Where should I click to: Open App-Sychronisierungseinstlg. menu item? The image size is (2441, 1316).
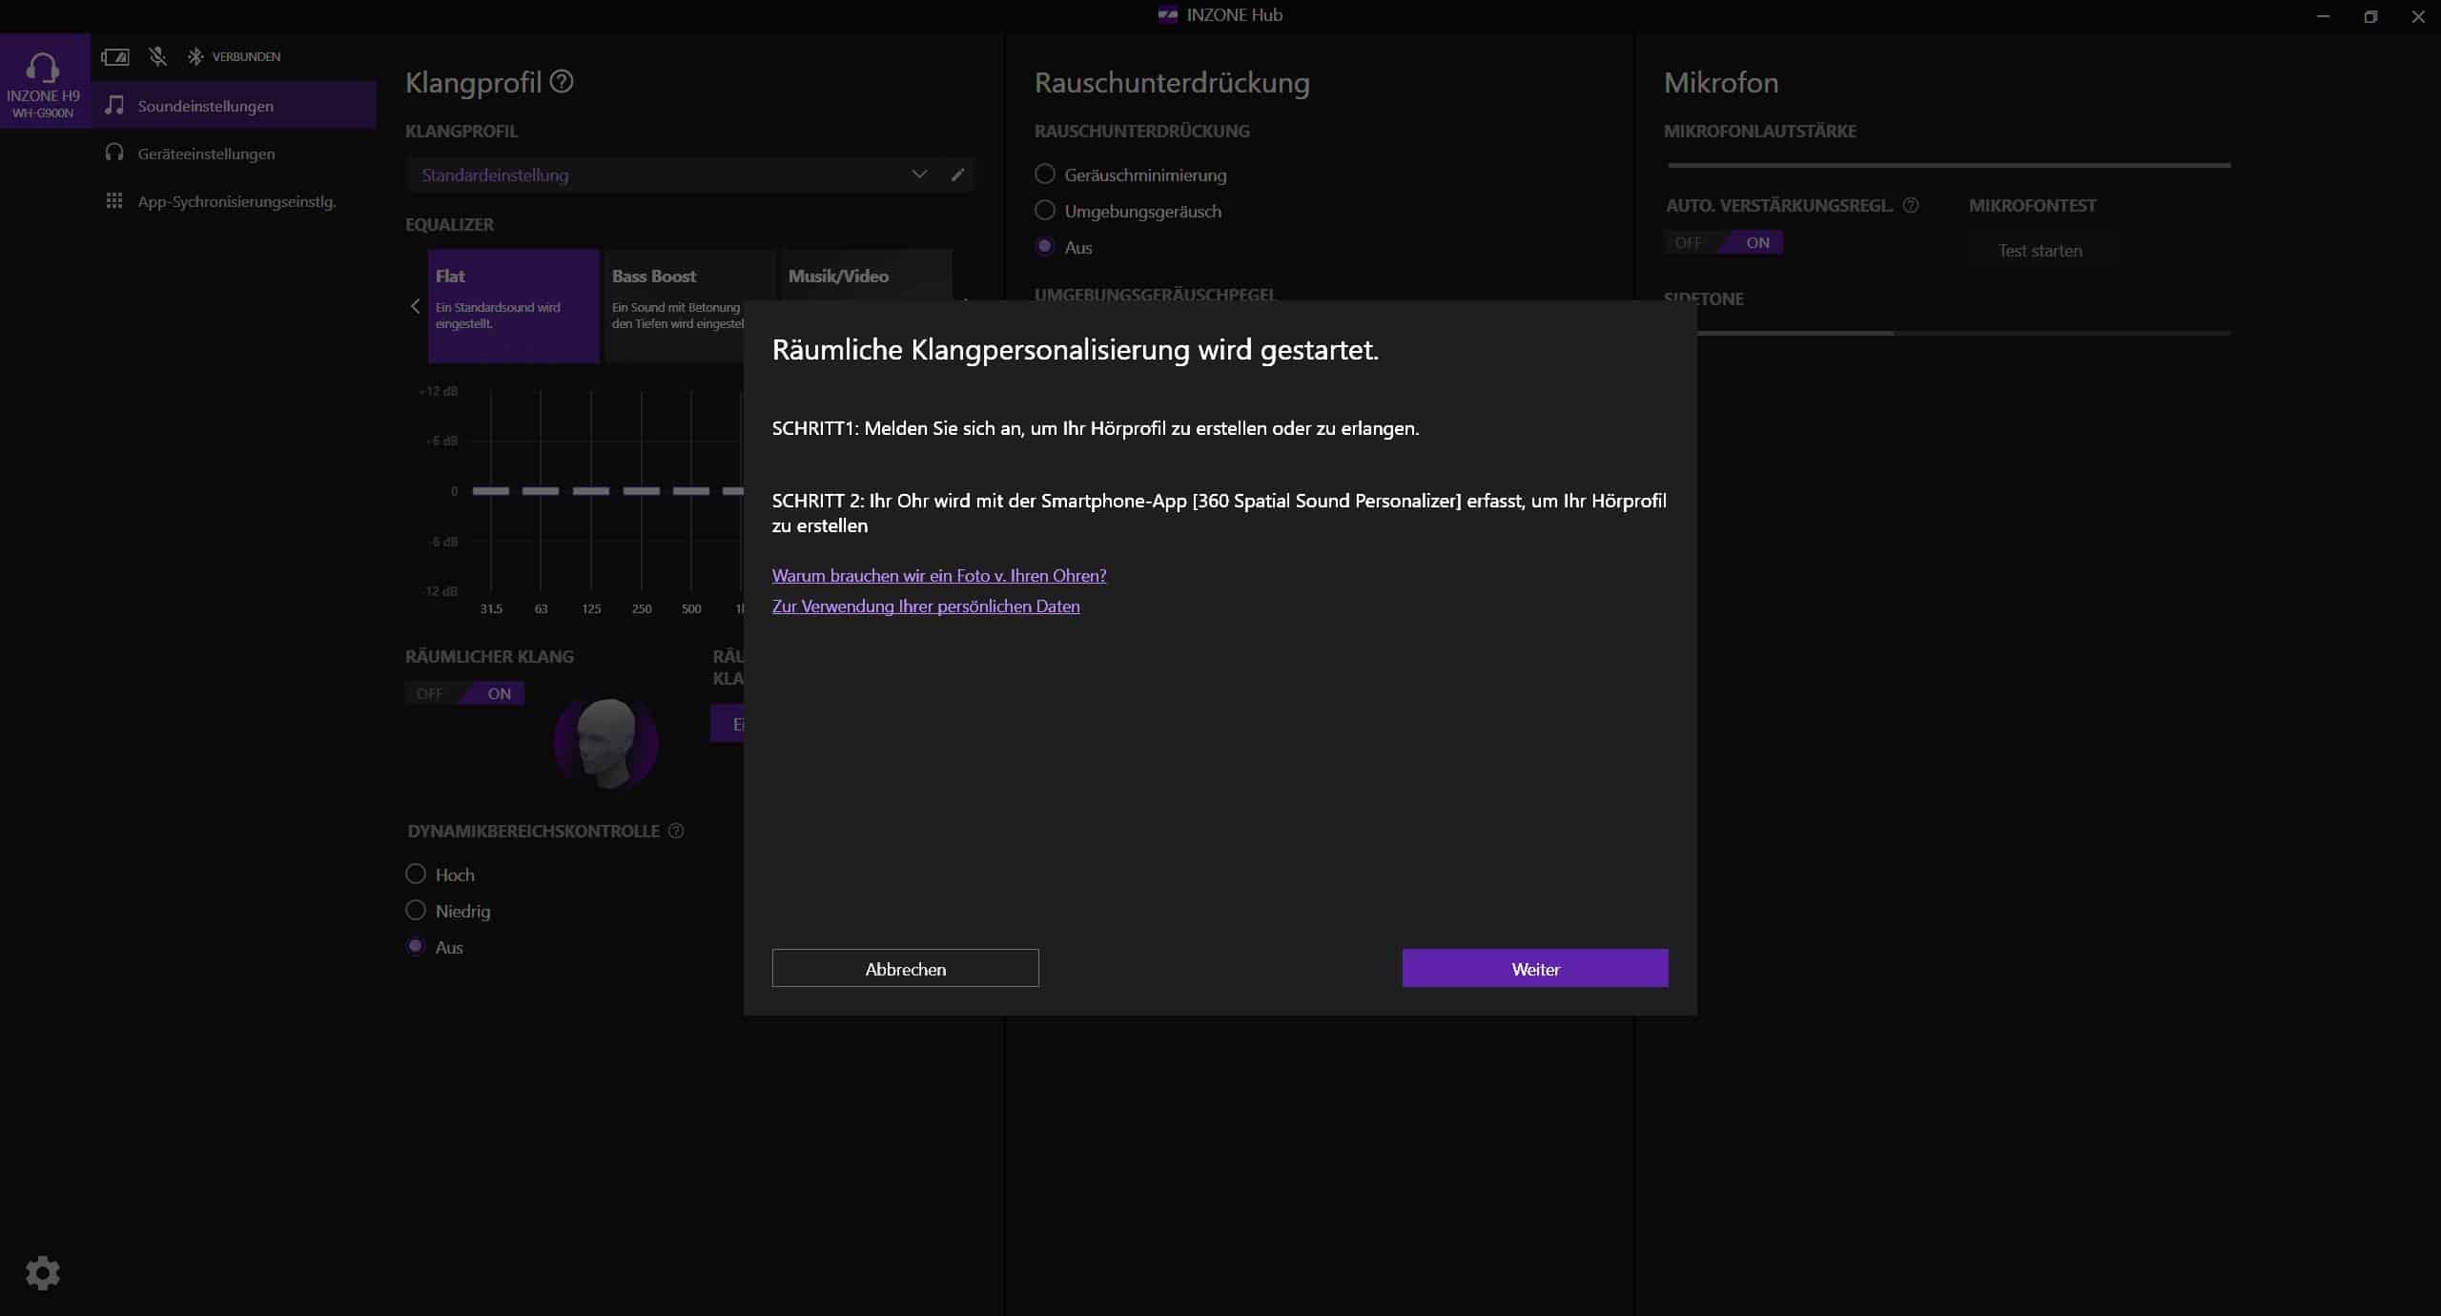click(x=236, y=201)
